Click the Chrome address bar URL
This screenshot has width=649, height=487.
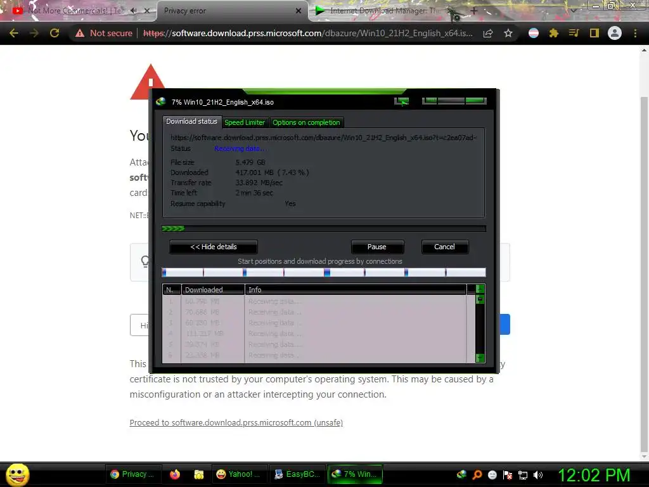(x=307, y=33)
